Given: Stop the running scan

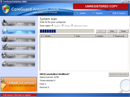Looking at the screenshot, I should coord(112,31).
